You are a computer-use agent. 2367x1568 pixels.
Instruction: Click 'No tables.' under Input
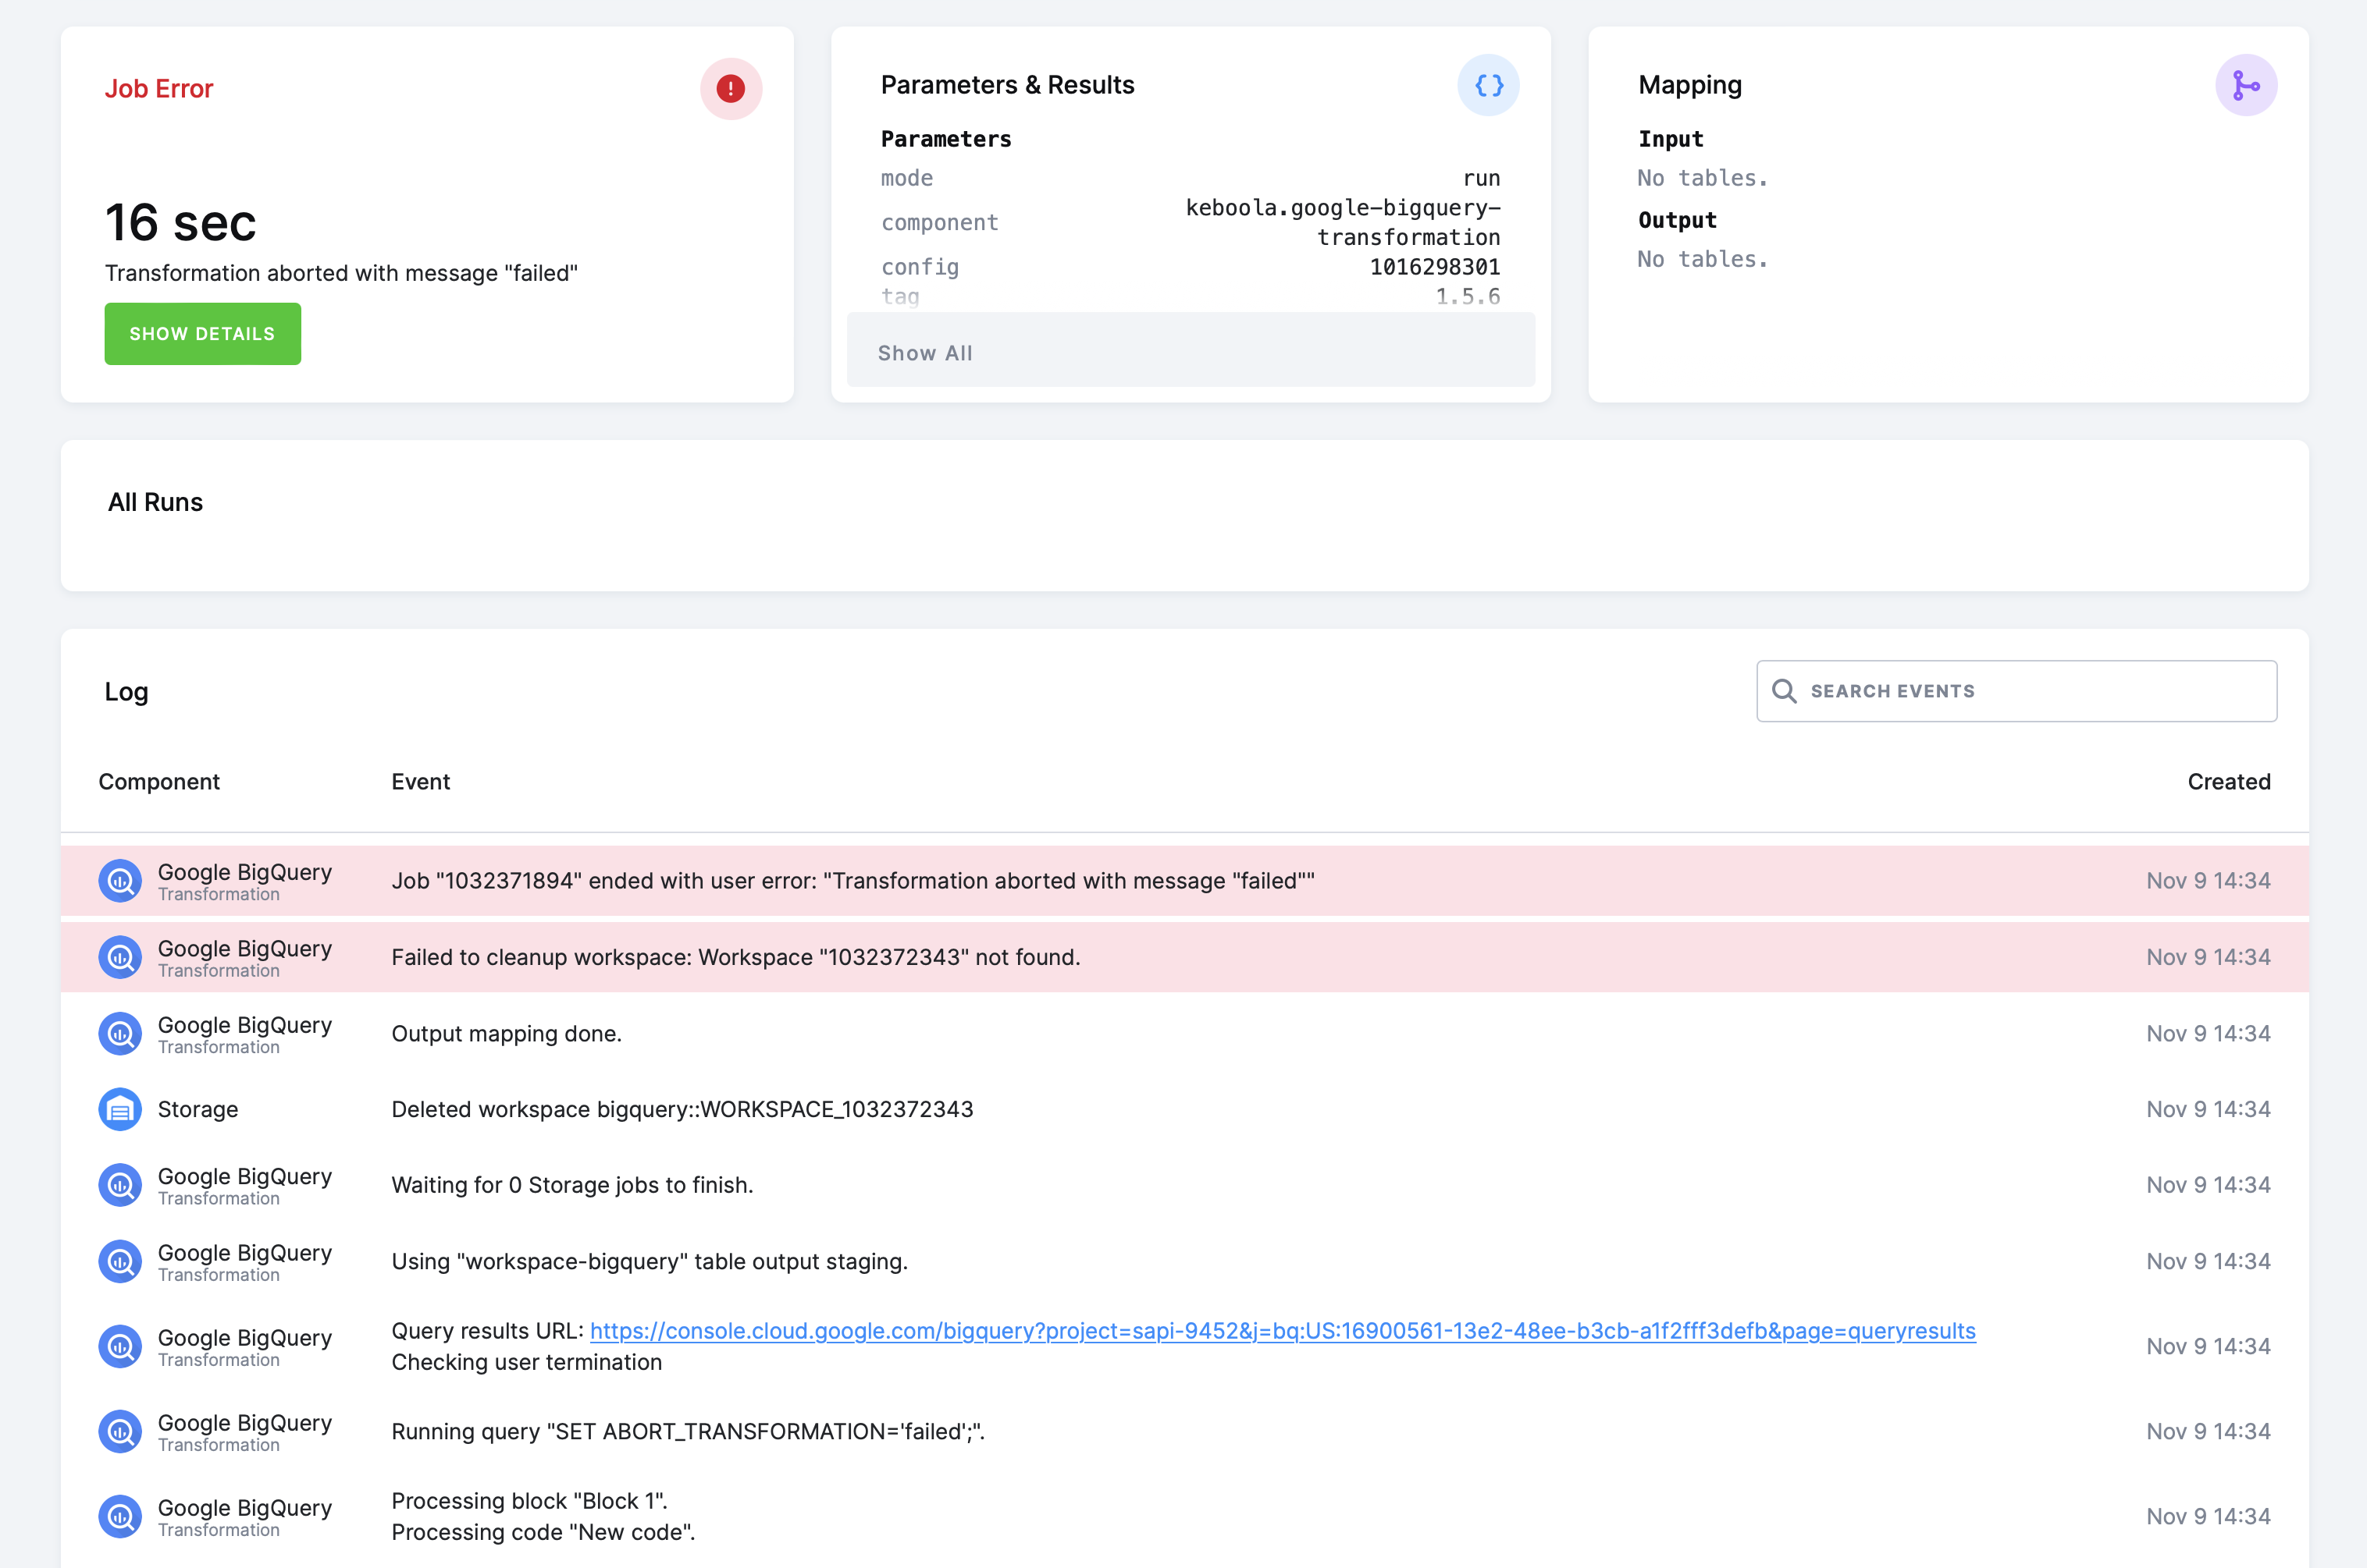1703,178
